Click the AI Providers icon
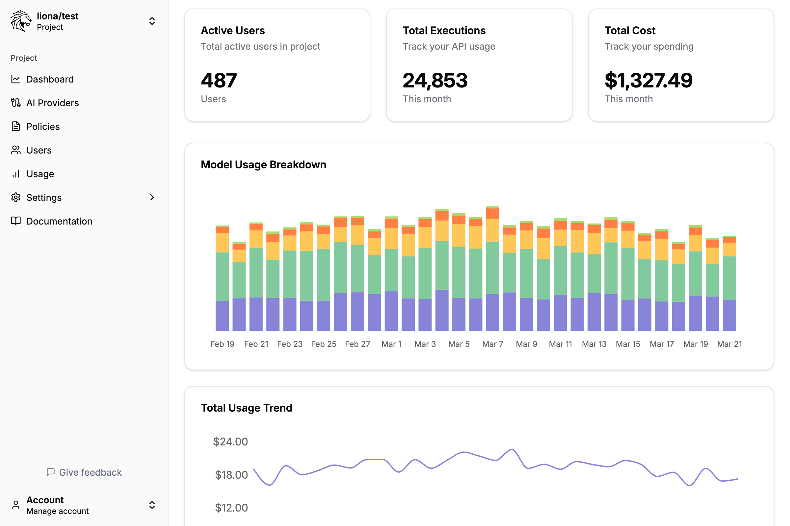 [16, 103]
